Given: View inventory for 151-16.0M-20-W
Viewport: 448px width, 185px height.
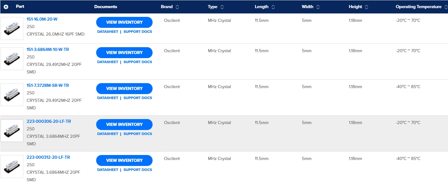Looking at the screenshot, I should (x=124, y=22).
